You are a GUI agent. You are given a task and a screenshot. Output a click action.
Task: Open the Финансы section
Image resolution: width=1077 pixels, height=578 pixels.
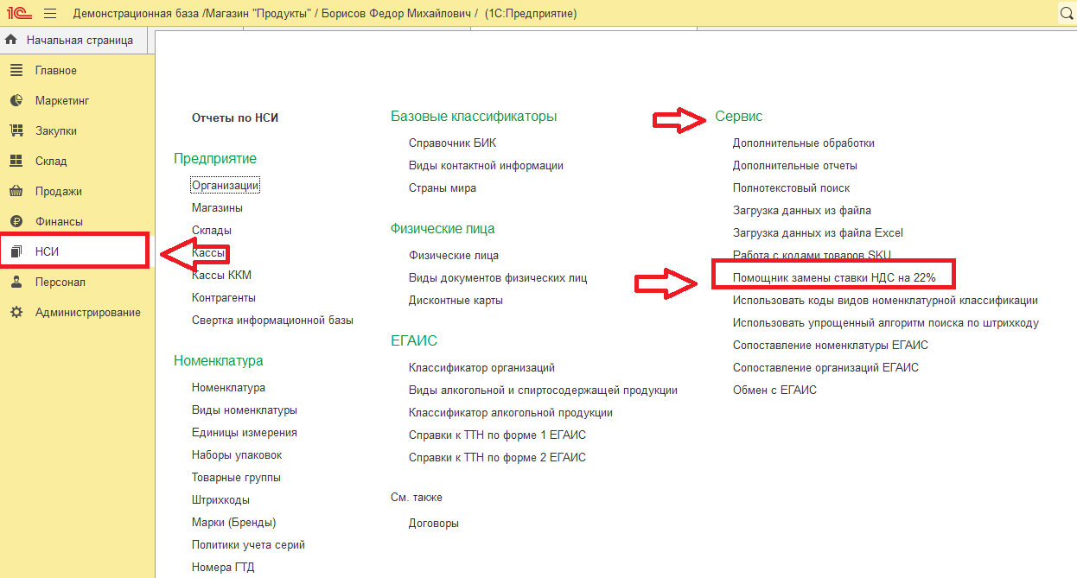coord(58,221)
